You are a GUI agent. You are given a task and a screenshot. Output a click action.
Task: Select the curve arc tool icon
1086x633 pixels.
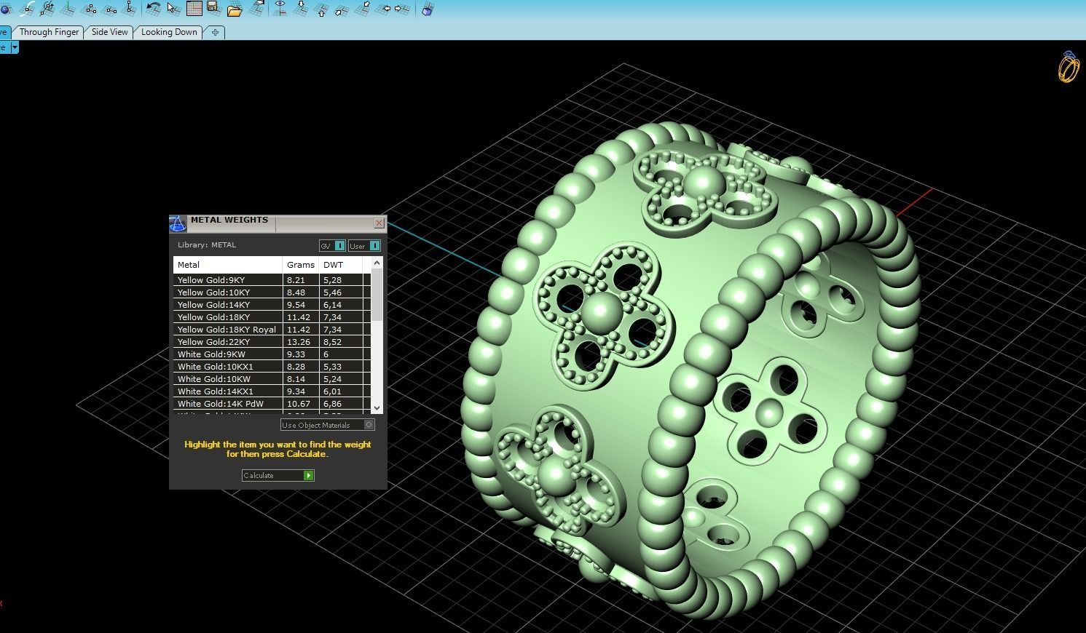pos(28,9)
